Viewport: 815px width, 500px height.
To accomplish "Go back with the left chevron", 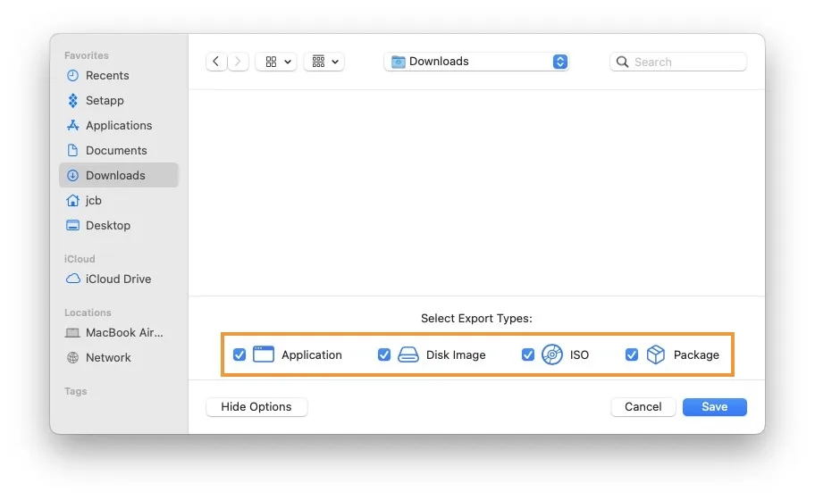I will coord(216,62).
